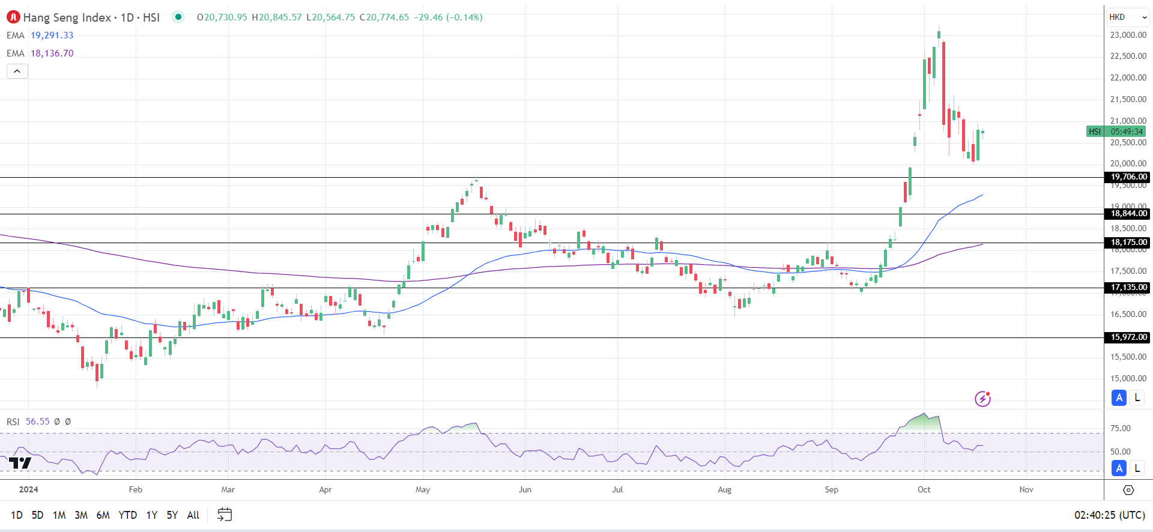The height and width of the screenshot is (532, 1153).
Task: Select the YTD time range
Action: [127, 515]
